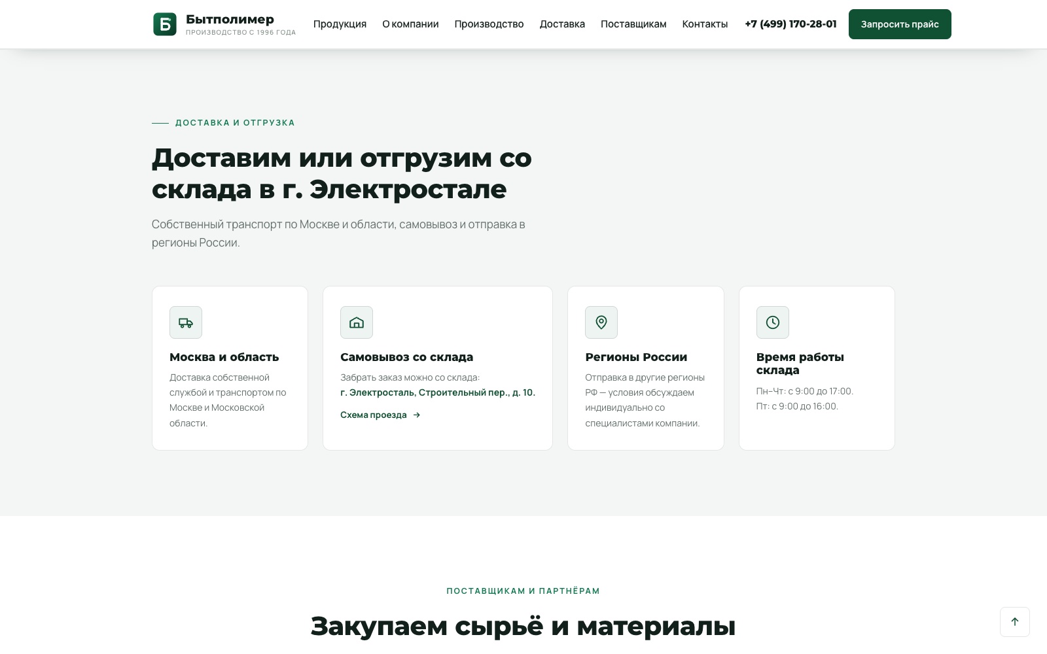The image size is (1047, 654).
Task: Click the Бытполимер brand name
Action: coord(230,20)
